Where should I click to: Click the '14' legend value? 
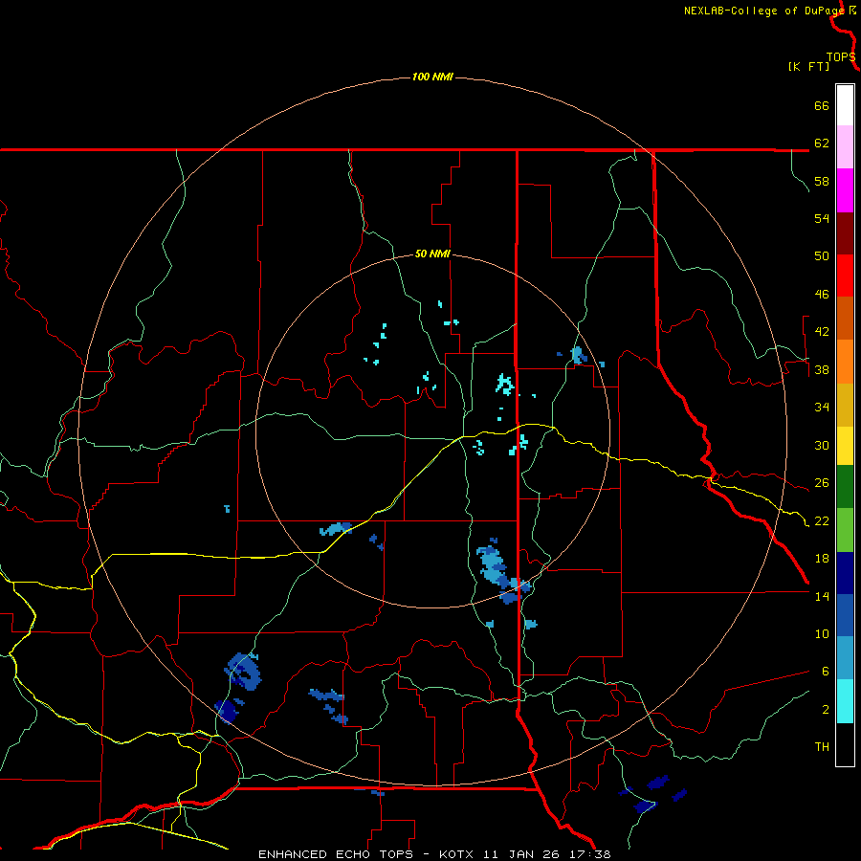click(822, 596)
